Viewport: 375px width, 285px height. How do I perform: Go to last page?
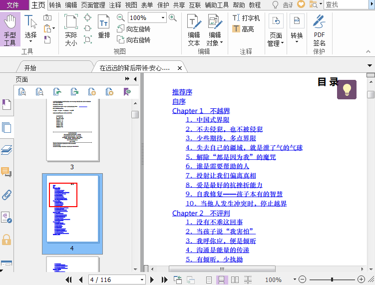tap(165, 280)
